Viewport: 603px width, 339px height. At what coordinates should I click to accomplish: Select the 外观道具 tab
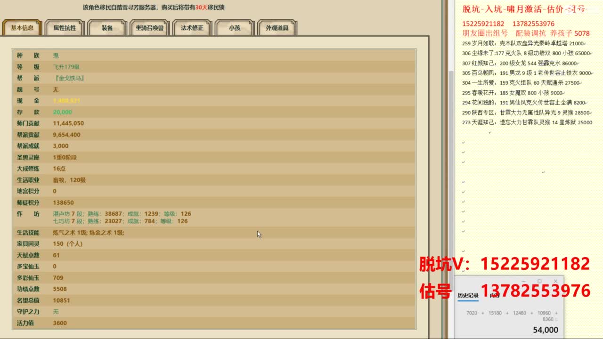(x=277, y=28)
